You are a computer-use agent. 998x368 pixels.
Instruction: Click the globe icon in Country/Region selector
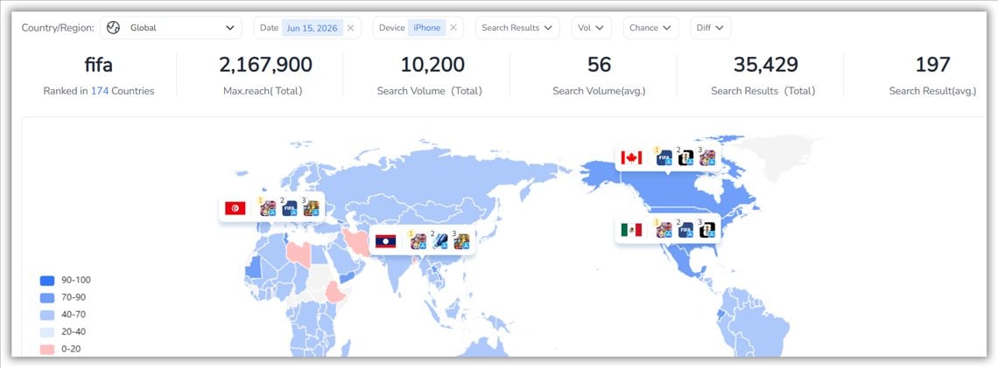[x=113, y=28]
